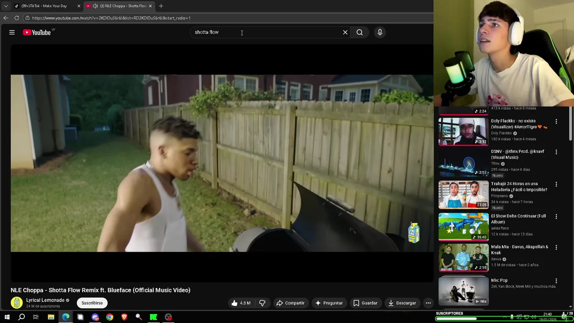This screenshot has width=574, height=323.
Task: Open the Doly Flackko - no existe video thumbnail
Action: click(463, 131)
